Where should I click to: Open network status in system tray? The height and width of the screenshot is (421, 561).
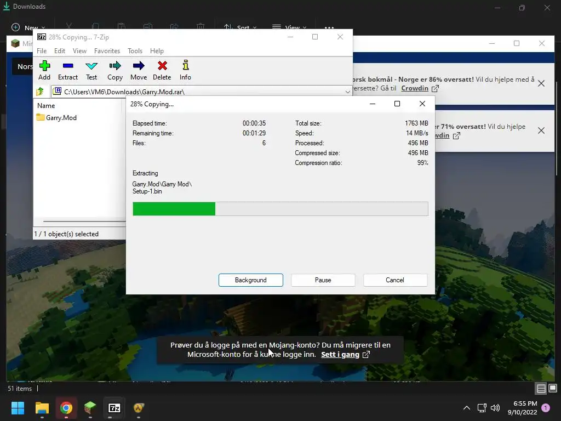482,408
